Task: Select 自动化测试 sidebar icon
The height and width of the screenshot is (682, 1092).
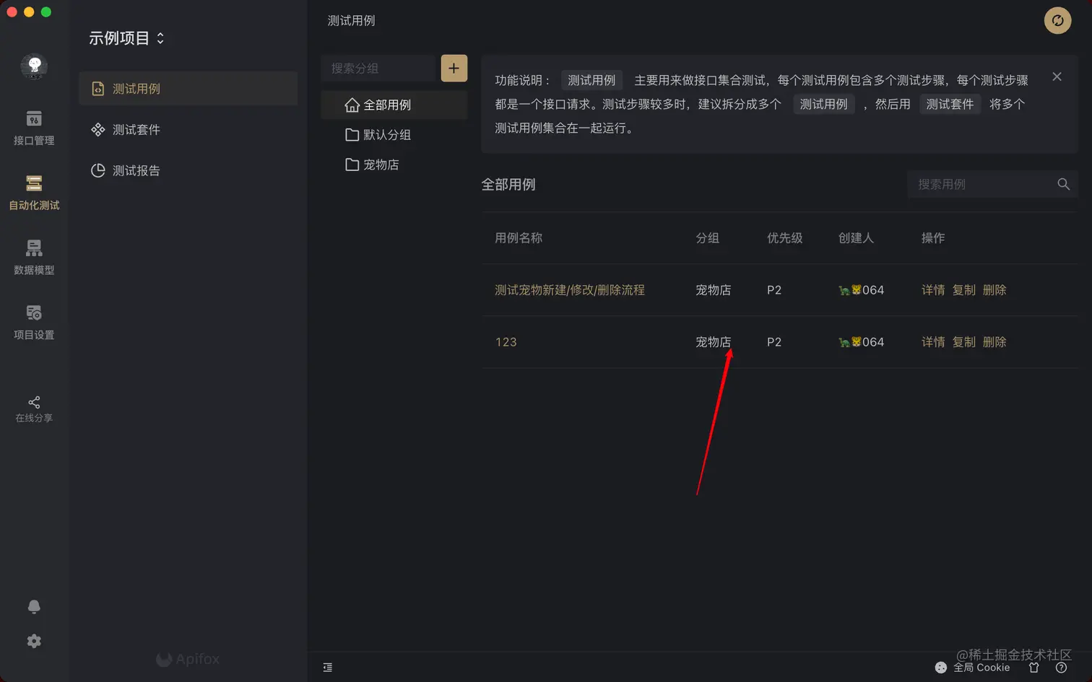Action: pyautogui.click(x=34, y=193)
